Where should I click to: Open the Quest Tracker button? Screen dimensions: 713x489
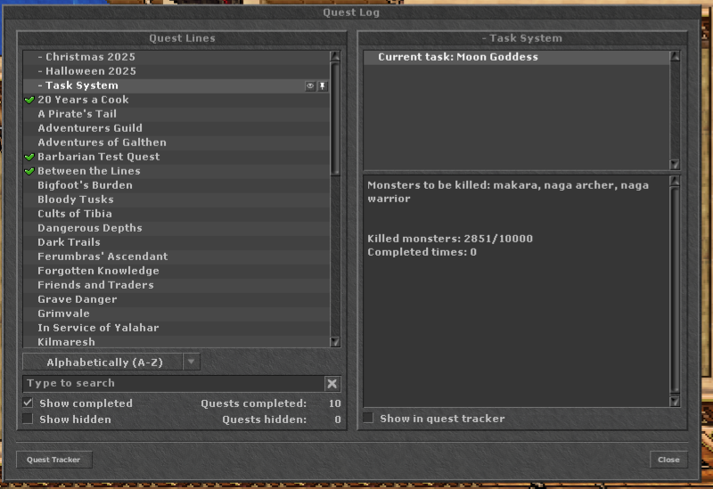coord(54,460)
